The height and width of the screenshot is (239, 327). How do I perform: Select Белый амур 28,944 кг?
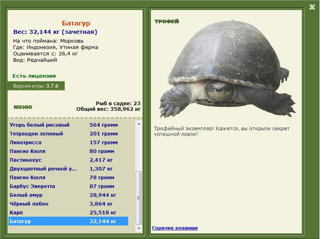coord(68,195)
